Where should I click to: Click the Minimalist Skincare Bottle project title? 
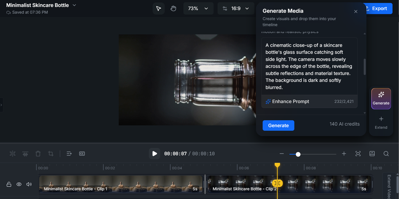37,5
